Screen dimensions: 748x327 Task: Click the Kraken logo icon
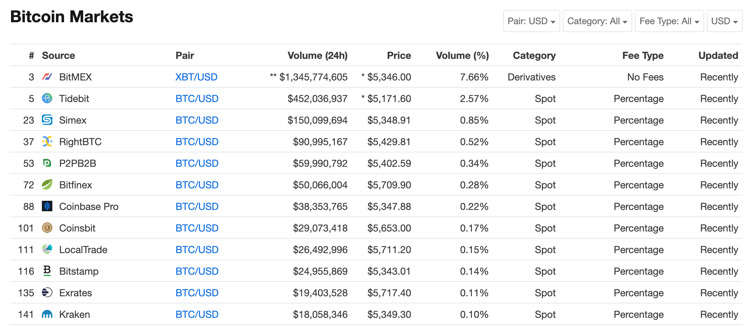click(x=47, y=315)
